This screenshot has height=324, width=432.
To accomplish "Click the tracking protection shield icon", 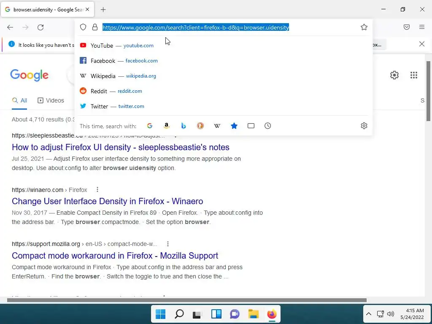I will point(83,27).
